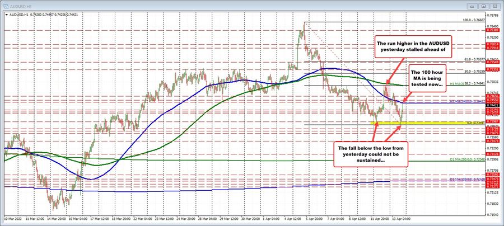
Task: Click the red 0.76389 price level tag
Action: pos(493,30)
